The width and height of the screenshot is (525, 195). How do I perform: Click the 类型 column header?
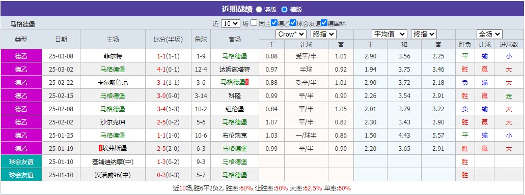pyautogui.click(x=21, y=40)
